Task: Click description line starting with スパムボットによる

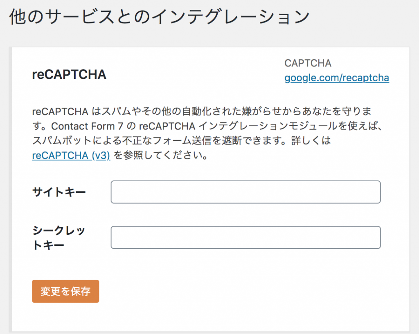Action: [181, 141]
